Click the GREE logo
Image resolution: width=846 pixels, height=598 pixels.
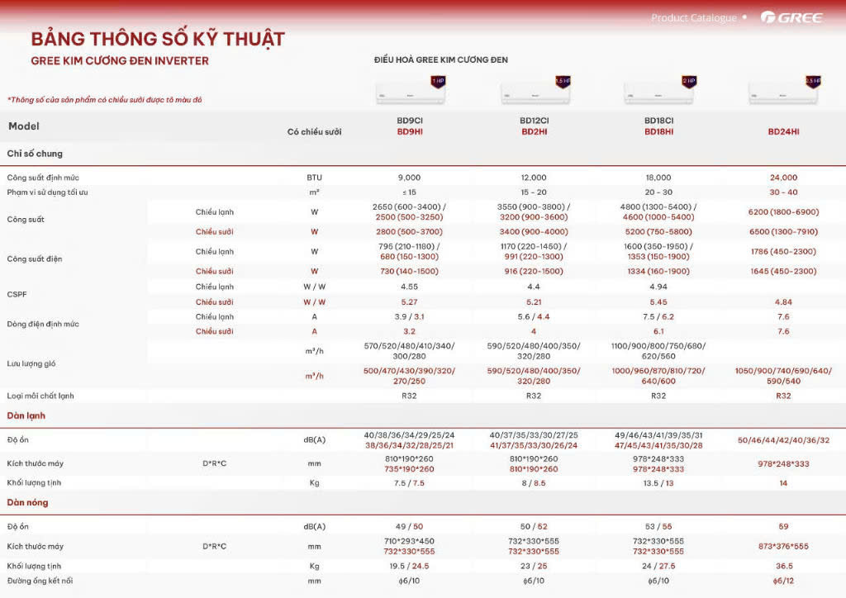pyautogui.click(x=791, y=17)
